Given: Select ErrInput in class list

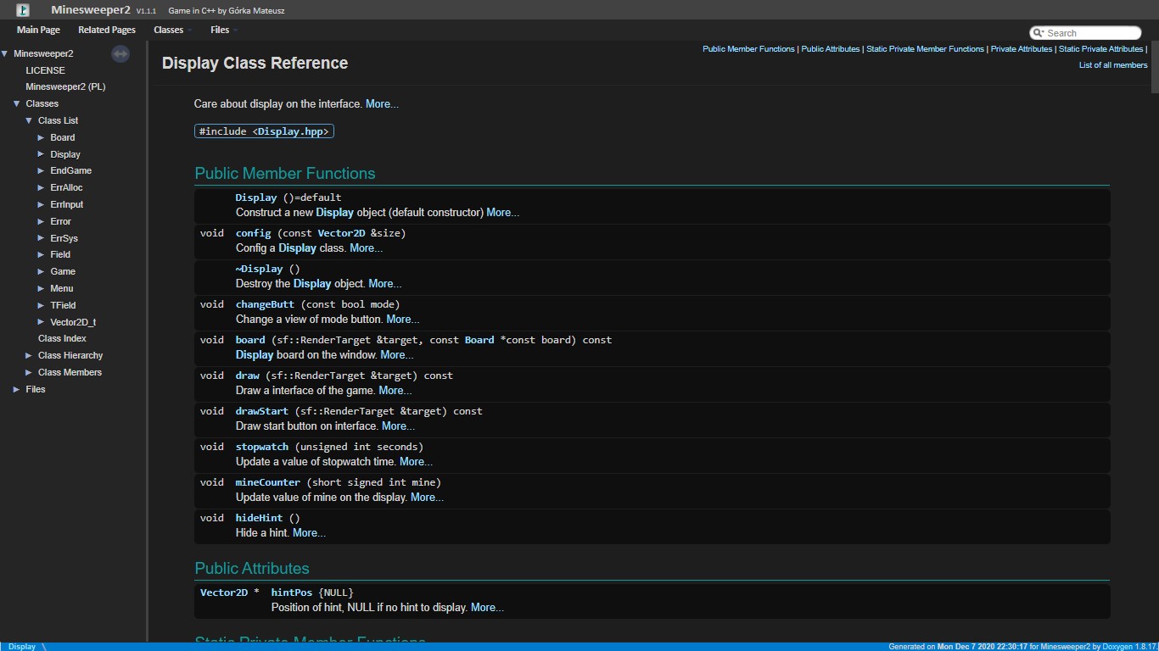Looking at the screenshot, I should point(67,204).
